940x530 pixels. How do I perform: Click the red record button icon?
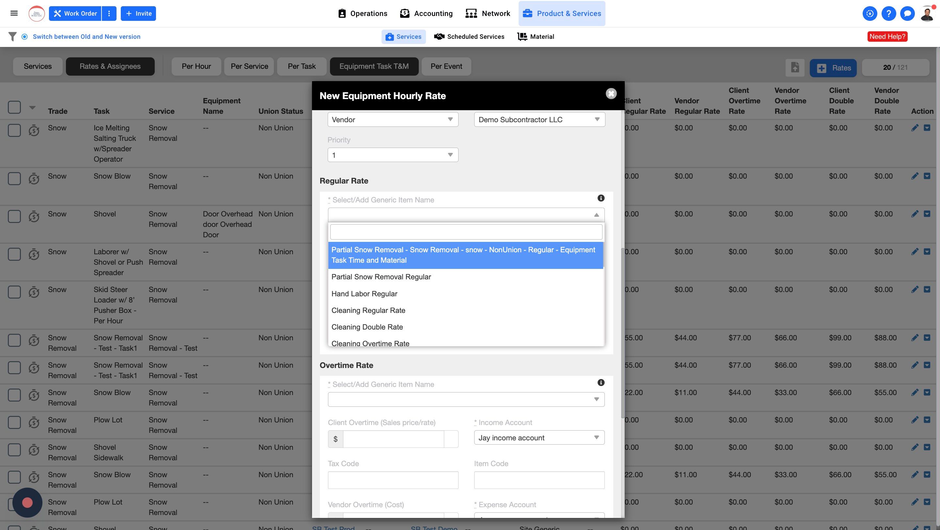[27, 503]
